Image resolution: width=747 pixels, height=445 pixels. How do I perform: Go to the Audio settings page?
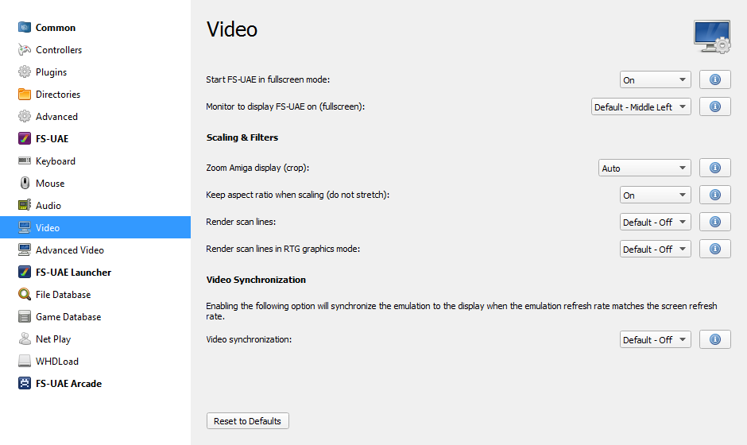[x=48, y=206]
